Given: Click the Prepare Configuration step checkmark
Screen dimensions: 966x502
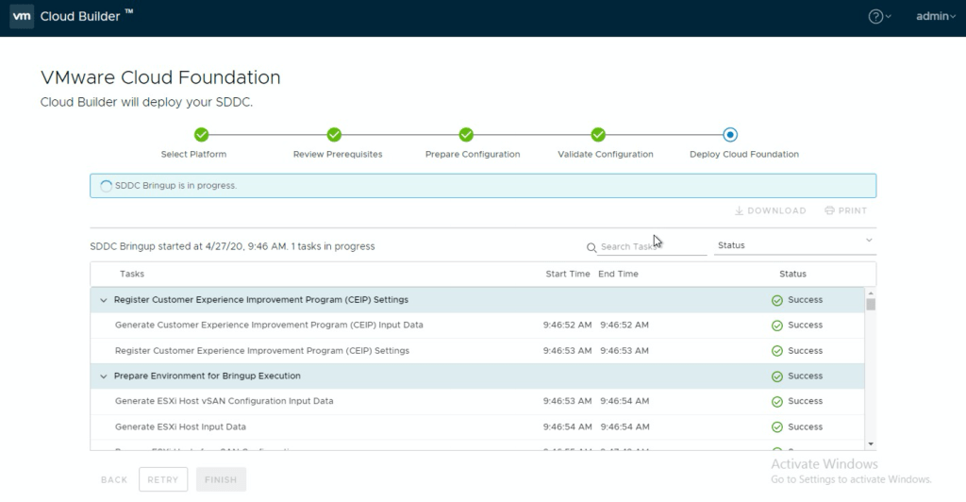Looking at the screenshot, I should click(x=466, y=135).
